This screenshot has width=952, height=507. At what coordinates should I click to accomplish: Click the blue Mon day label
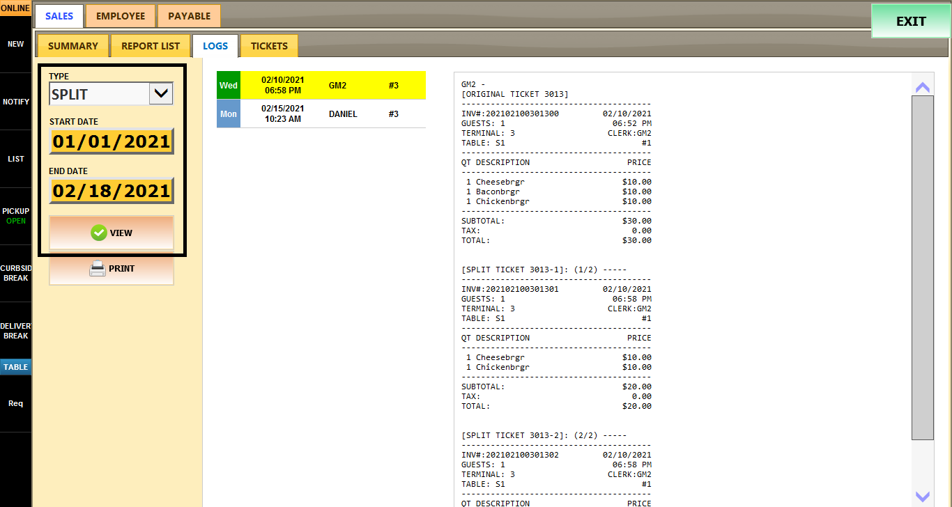tap(229, 114)
